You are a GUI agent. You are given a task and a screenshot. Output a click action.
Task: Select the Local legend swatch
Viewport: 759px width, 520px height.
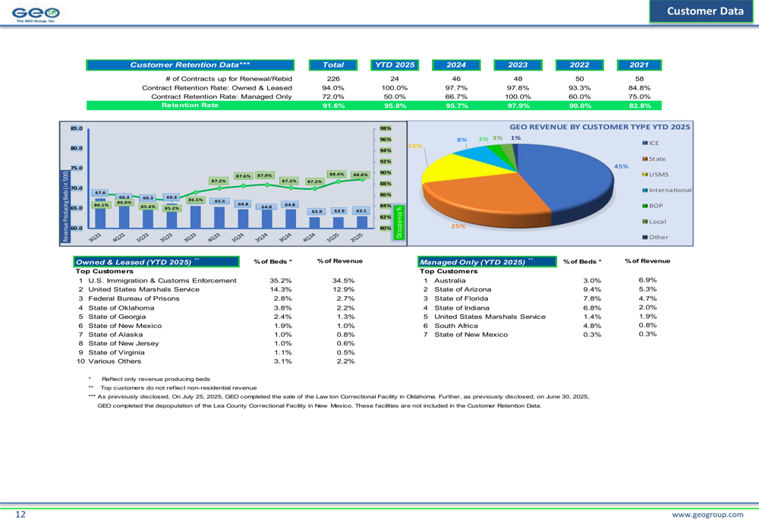tap(644, 222)
